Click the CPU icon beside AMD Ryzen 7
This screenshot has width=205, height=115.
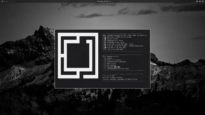pos(105,37)
